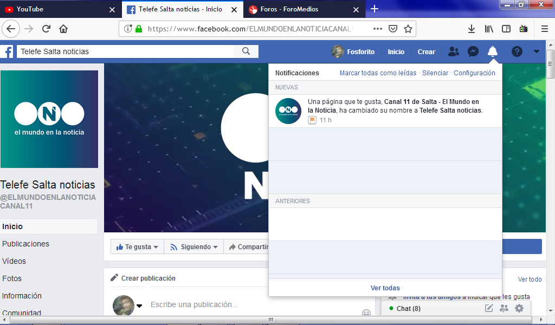Expand the post-as profile selector arrow

[139, 305]
